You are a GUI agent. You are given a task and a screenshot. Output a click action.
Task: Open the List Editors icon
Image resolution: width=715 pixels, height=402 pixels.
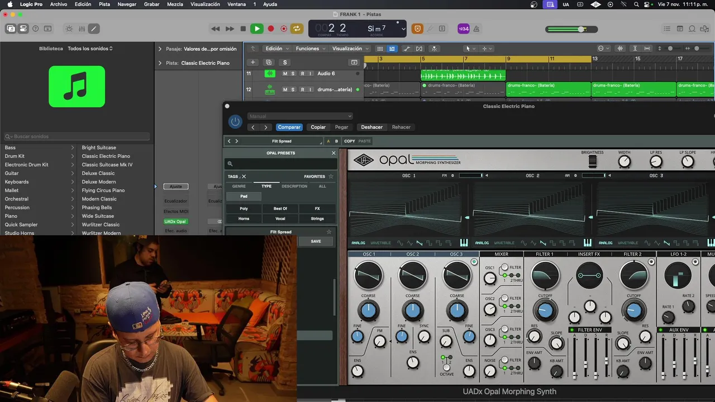[667, 28]
